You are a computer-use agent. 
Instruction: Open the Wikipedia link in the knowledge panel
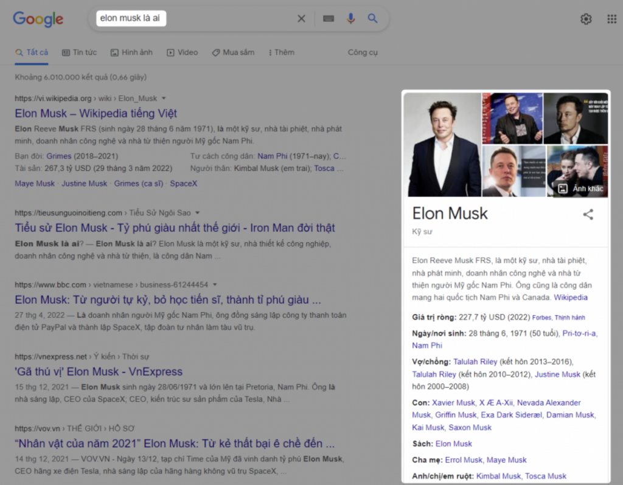click(571, 298)
